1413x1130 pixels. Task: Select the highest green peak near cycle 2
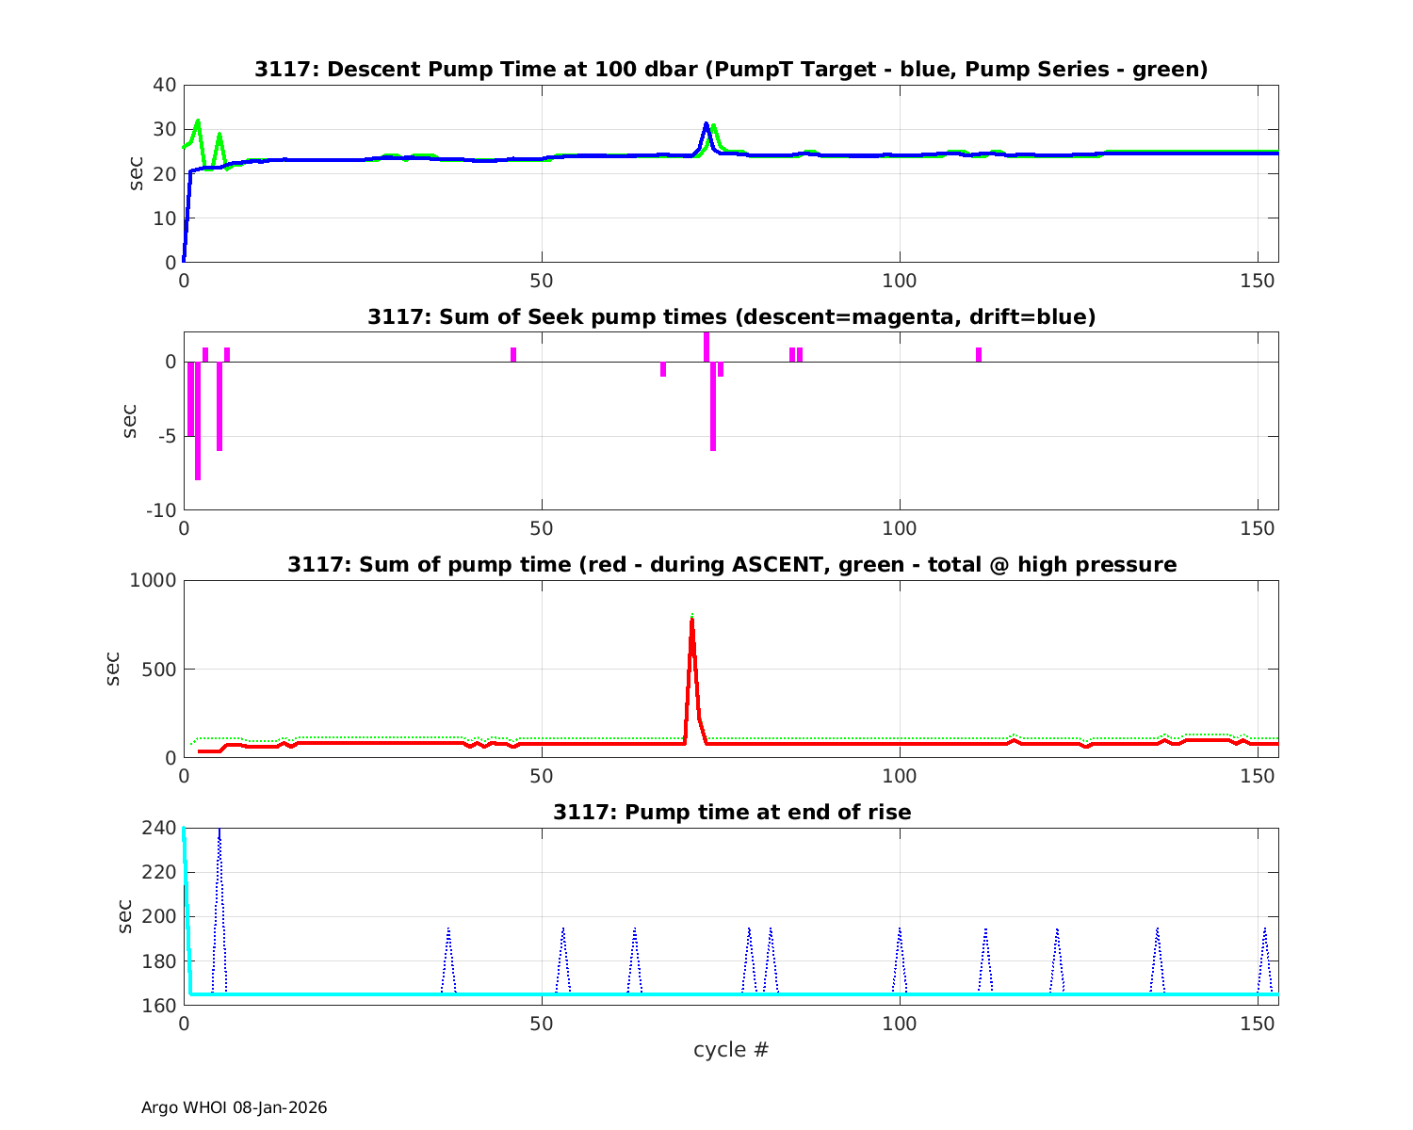[198, 122]
